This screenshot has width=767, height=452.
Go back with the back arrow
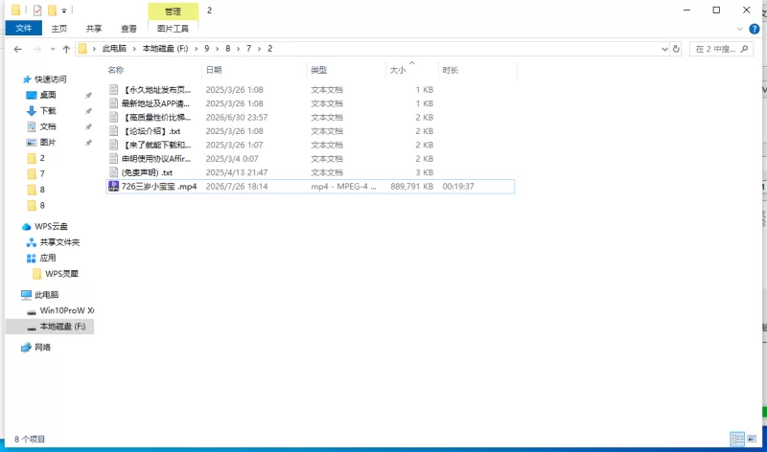(18, 49)
